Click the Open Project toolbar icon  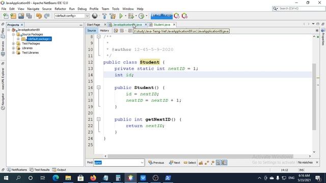coord(21,16)
